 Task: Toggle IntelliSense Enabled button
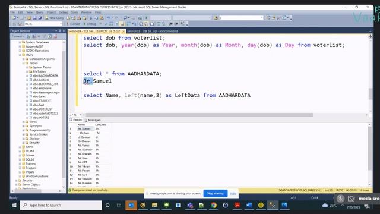point(122,24)
